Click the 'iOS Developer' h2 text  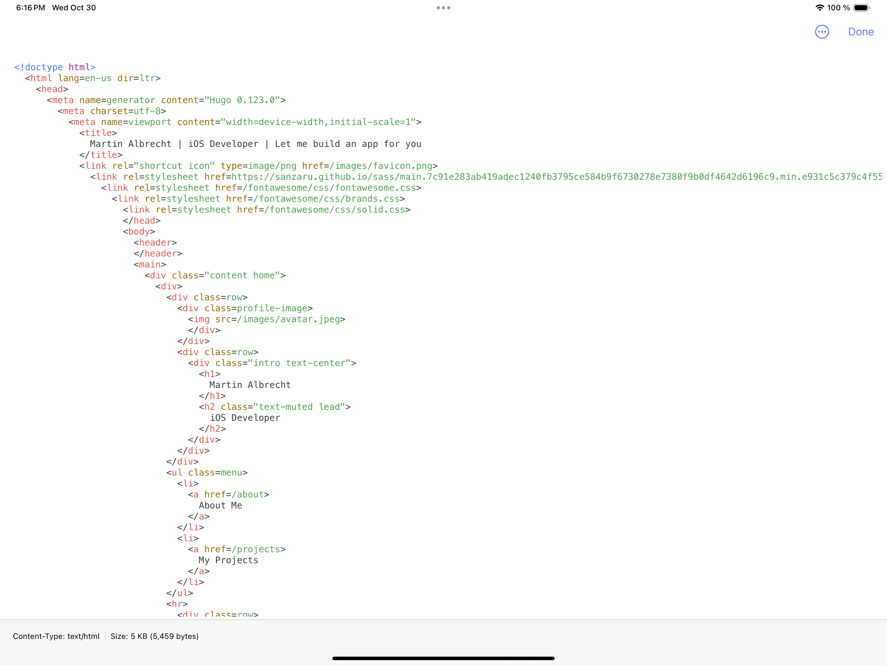(x=245, y=418)
